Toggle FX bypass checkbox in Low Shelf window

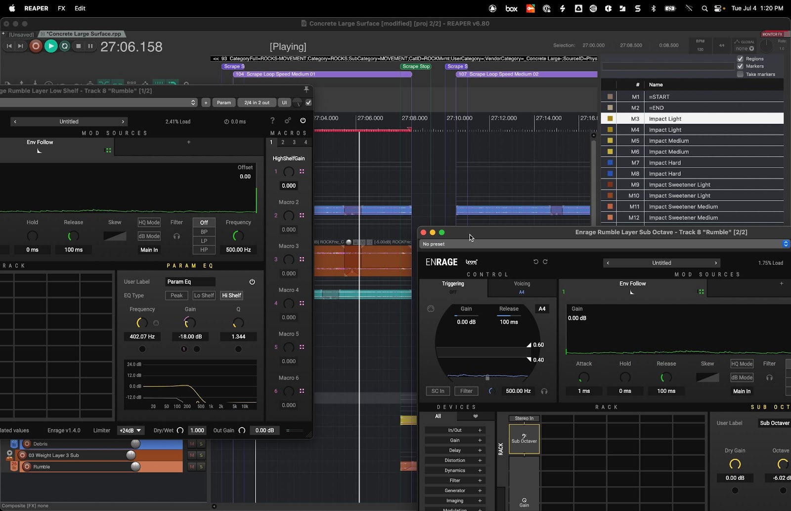tap(308, 102)
